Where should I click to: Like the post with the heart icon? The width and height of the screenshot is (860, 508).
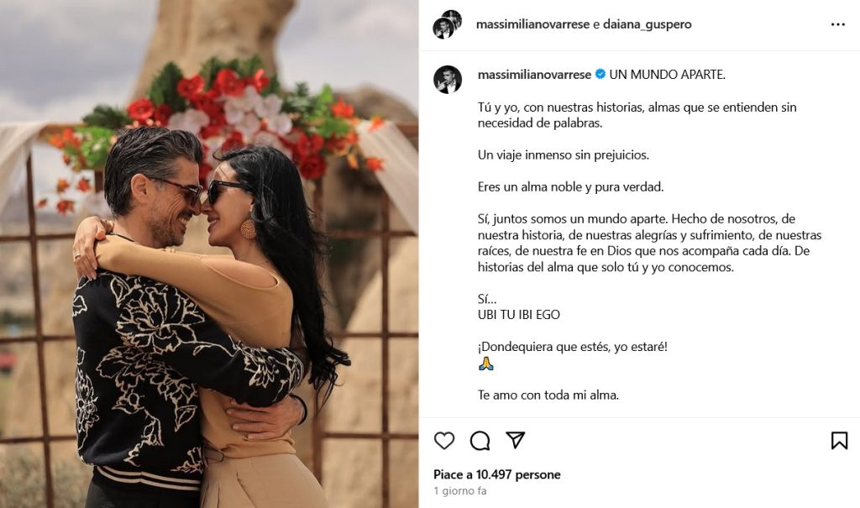coord(444,441)
